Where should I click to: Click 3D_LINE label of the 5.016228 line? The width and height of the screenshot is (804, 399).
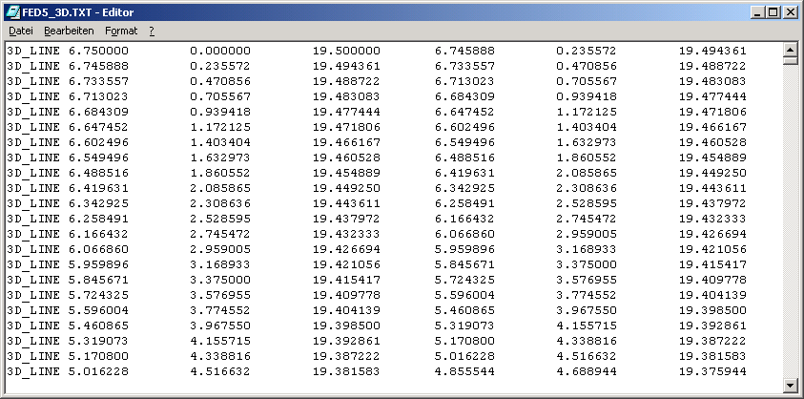point(33,371)
